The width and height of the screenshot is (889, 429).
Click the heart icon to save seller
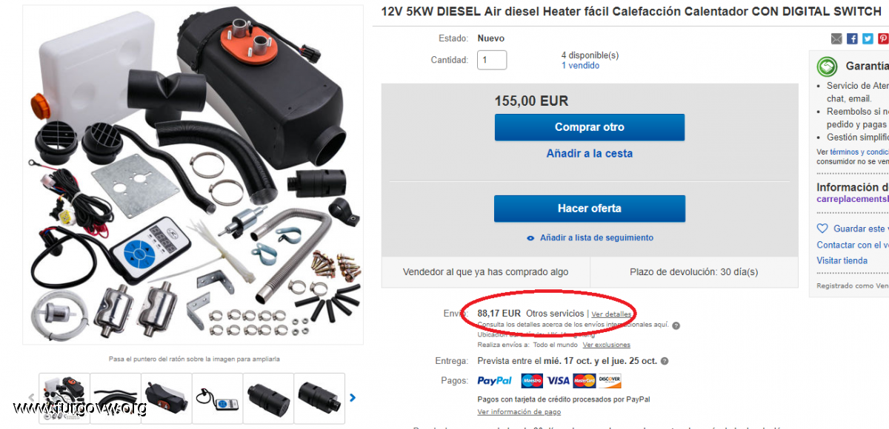click(x=822, y=229)
